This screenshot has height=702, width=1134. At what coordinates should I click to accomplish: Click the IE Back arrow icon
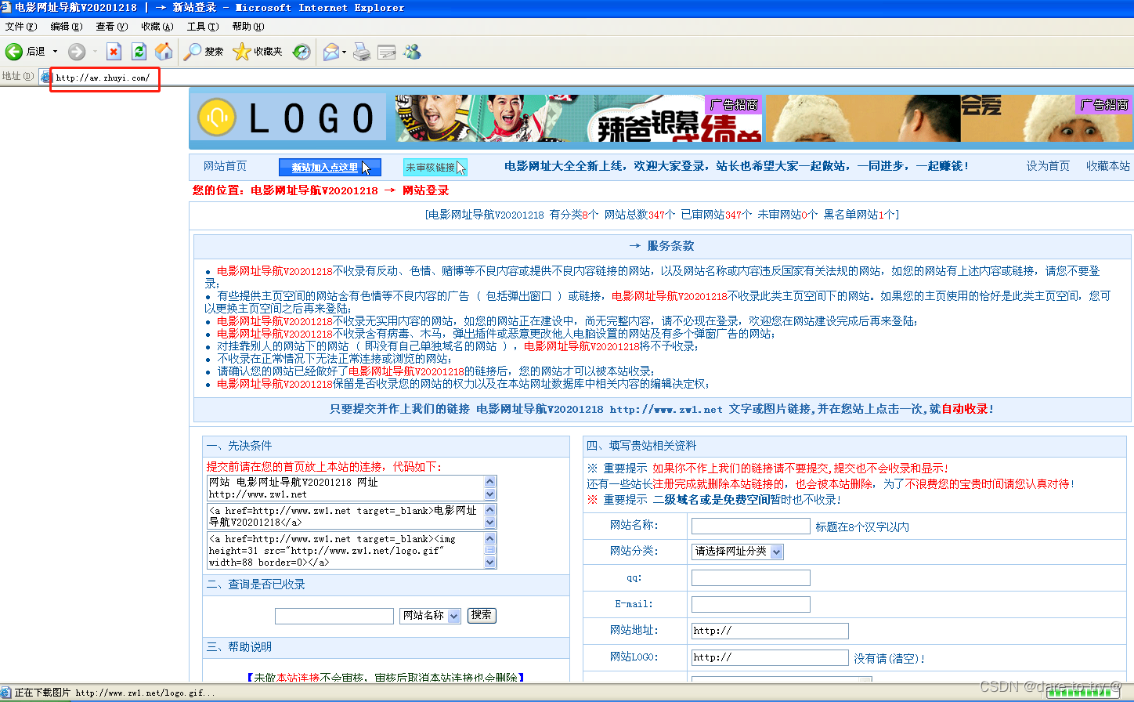[14, 52]
